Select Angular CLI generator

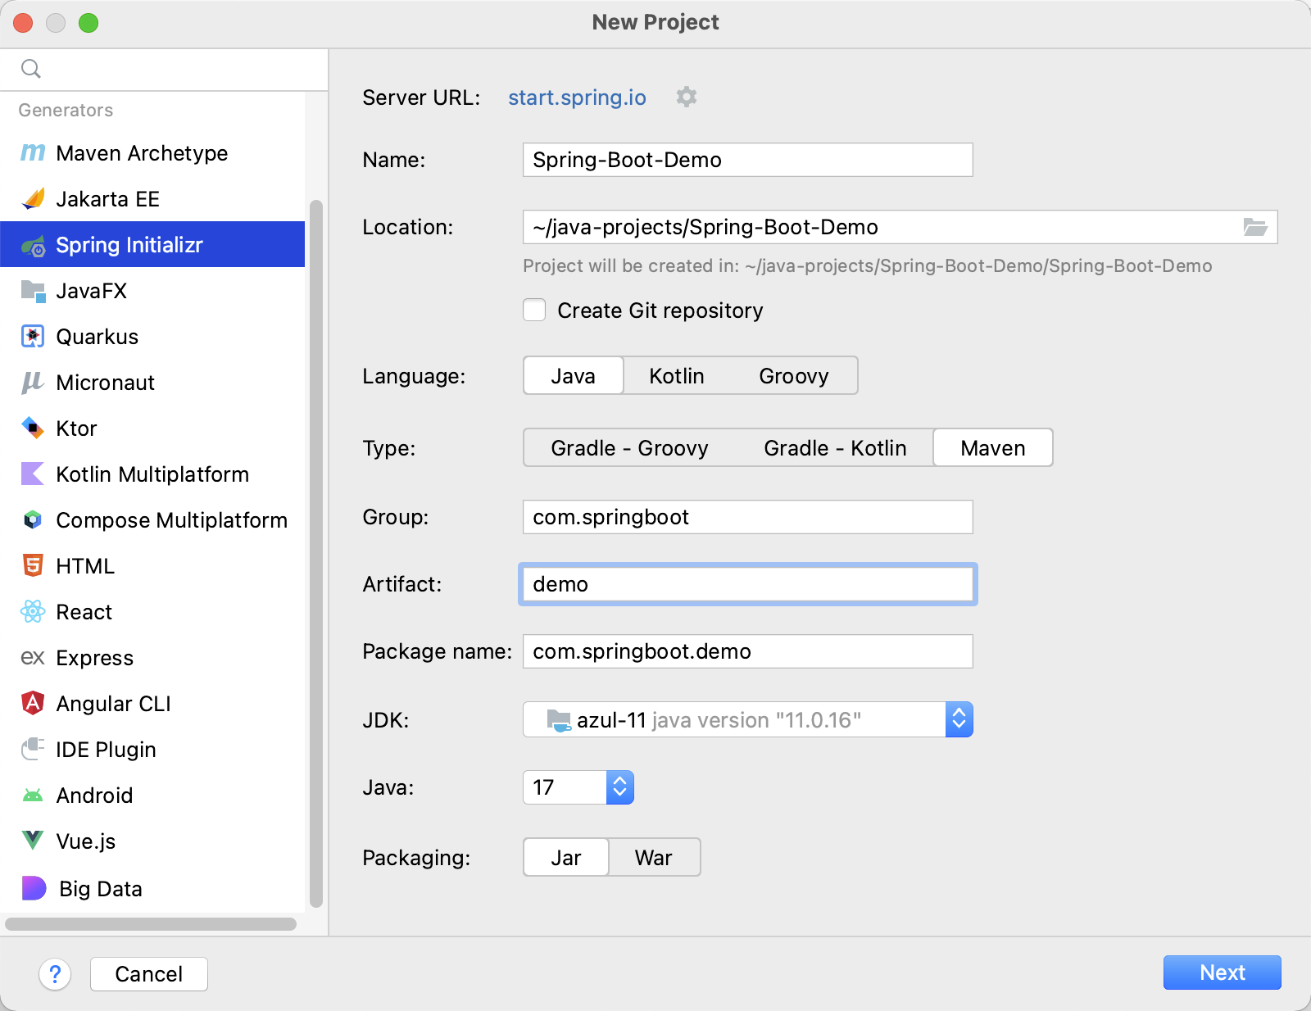tap(152, 704)
